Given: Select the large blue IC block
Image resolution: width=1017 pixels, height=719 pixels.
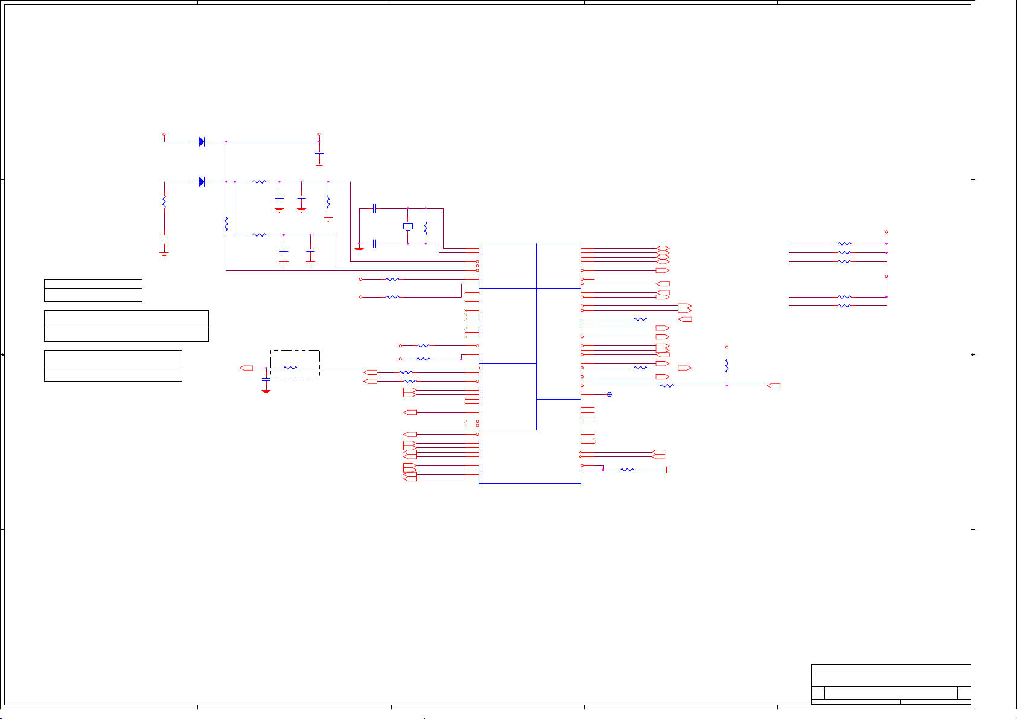Looking at the screenshot, I should coord(530,363).
